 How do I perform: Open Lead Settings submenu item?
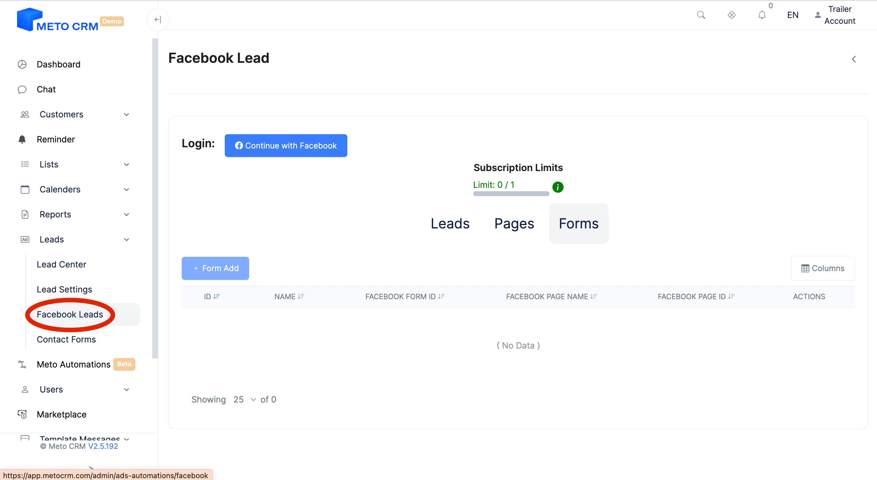tap(64, 289)
